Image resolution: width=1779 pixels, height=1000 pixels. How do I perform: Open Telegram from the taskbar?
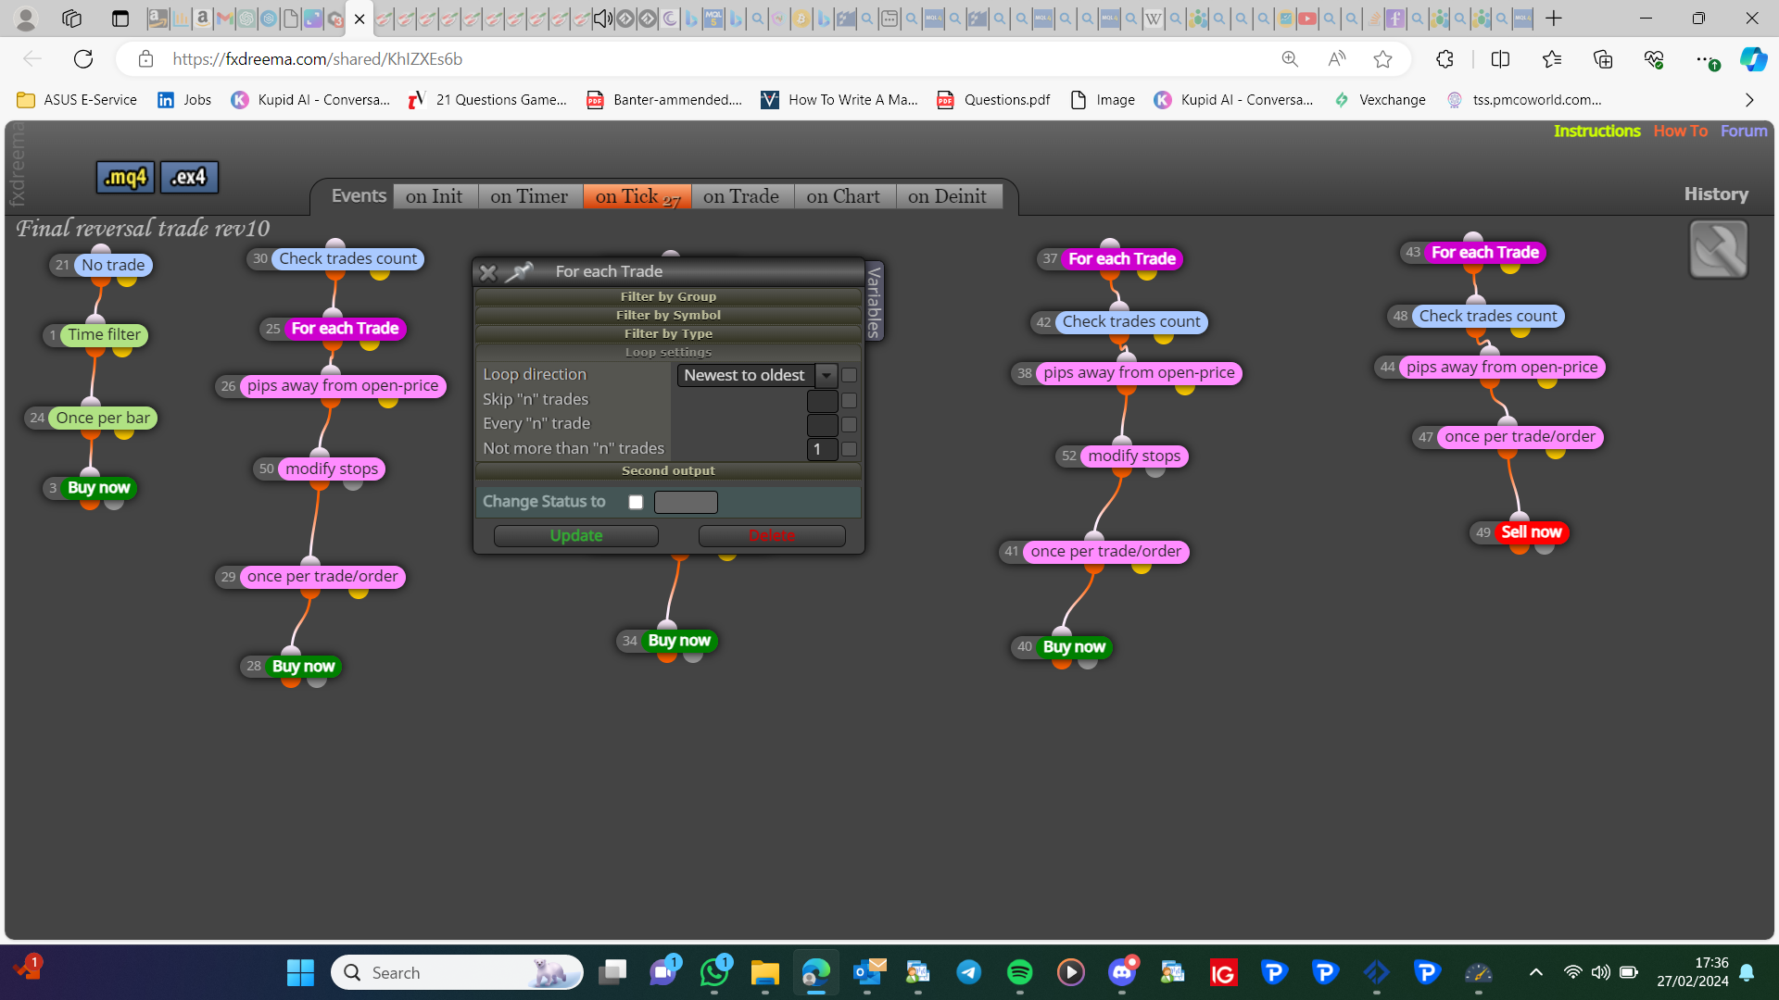pyautogui.click(x=968, y=972)
